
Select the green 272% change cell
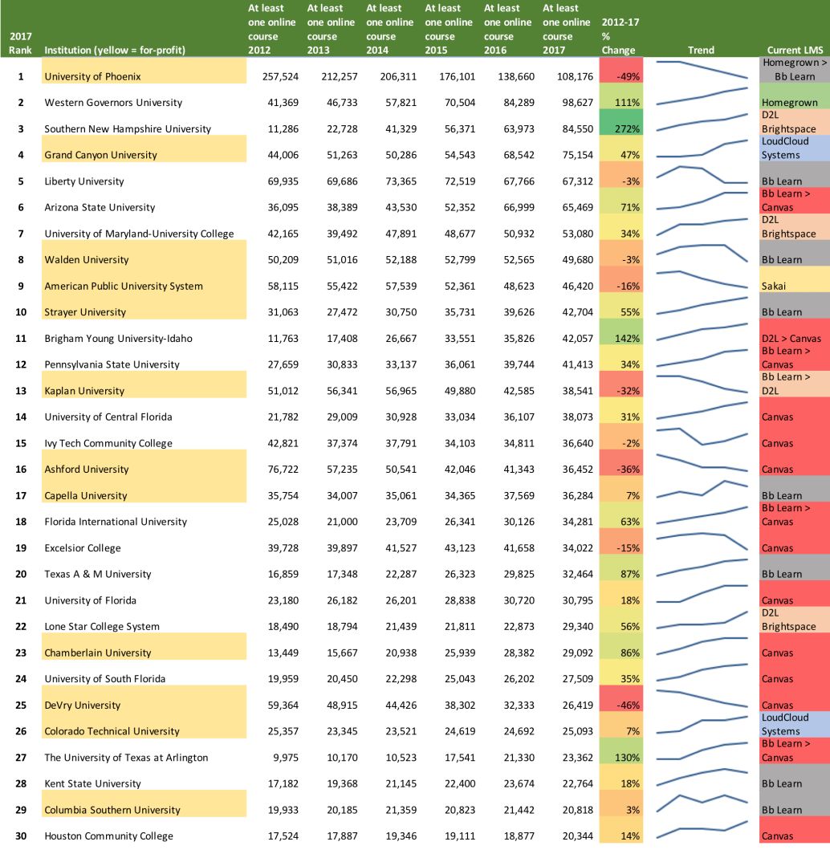click(x=620, y=123)
